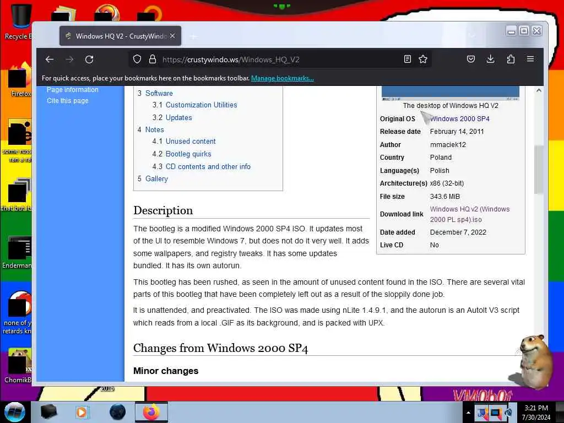Open the Extensions puzzle icon

[511, 59]
